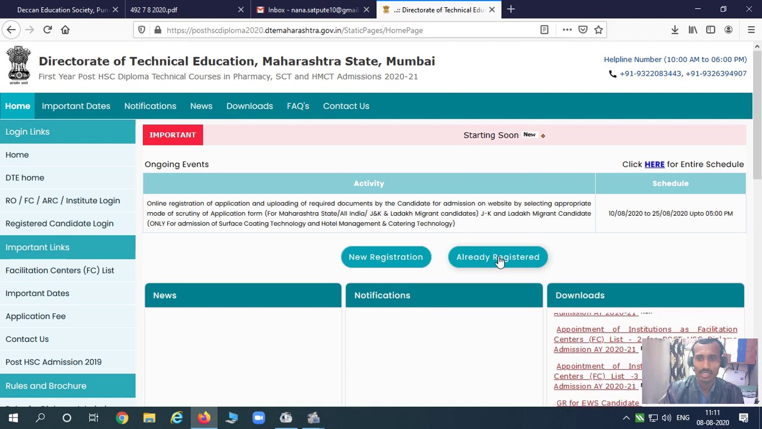Image resolution: width=762 pixels, height=429 pixels.
Task: Click the tracking protection shield icon
Action: [142, 30]
